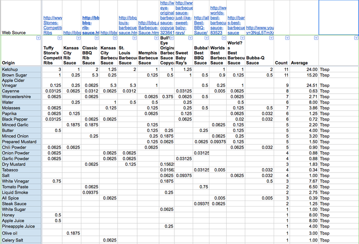
Task: Click filter button on Worlds Best Barbecue Sauce
Action: (224, 38)
